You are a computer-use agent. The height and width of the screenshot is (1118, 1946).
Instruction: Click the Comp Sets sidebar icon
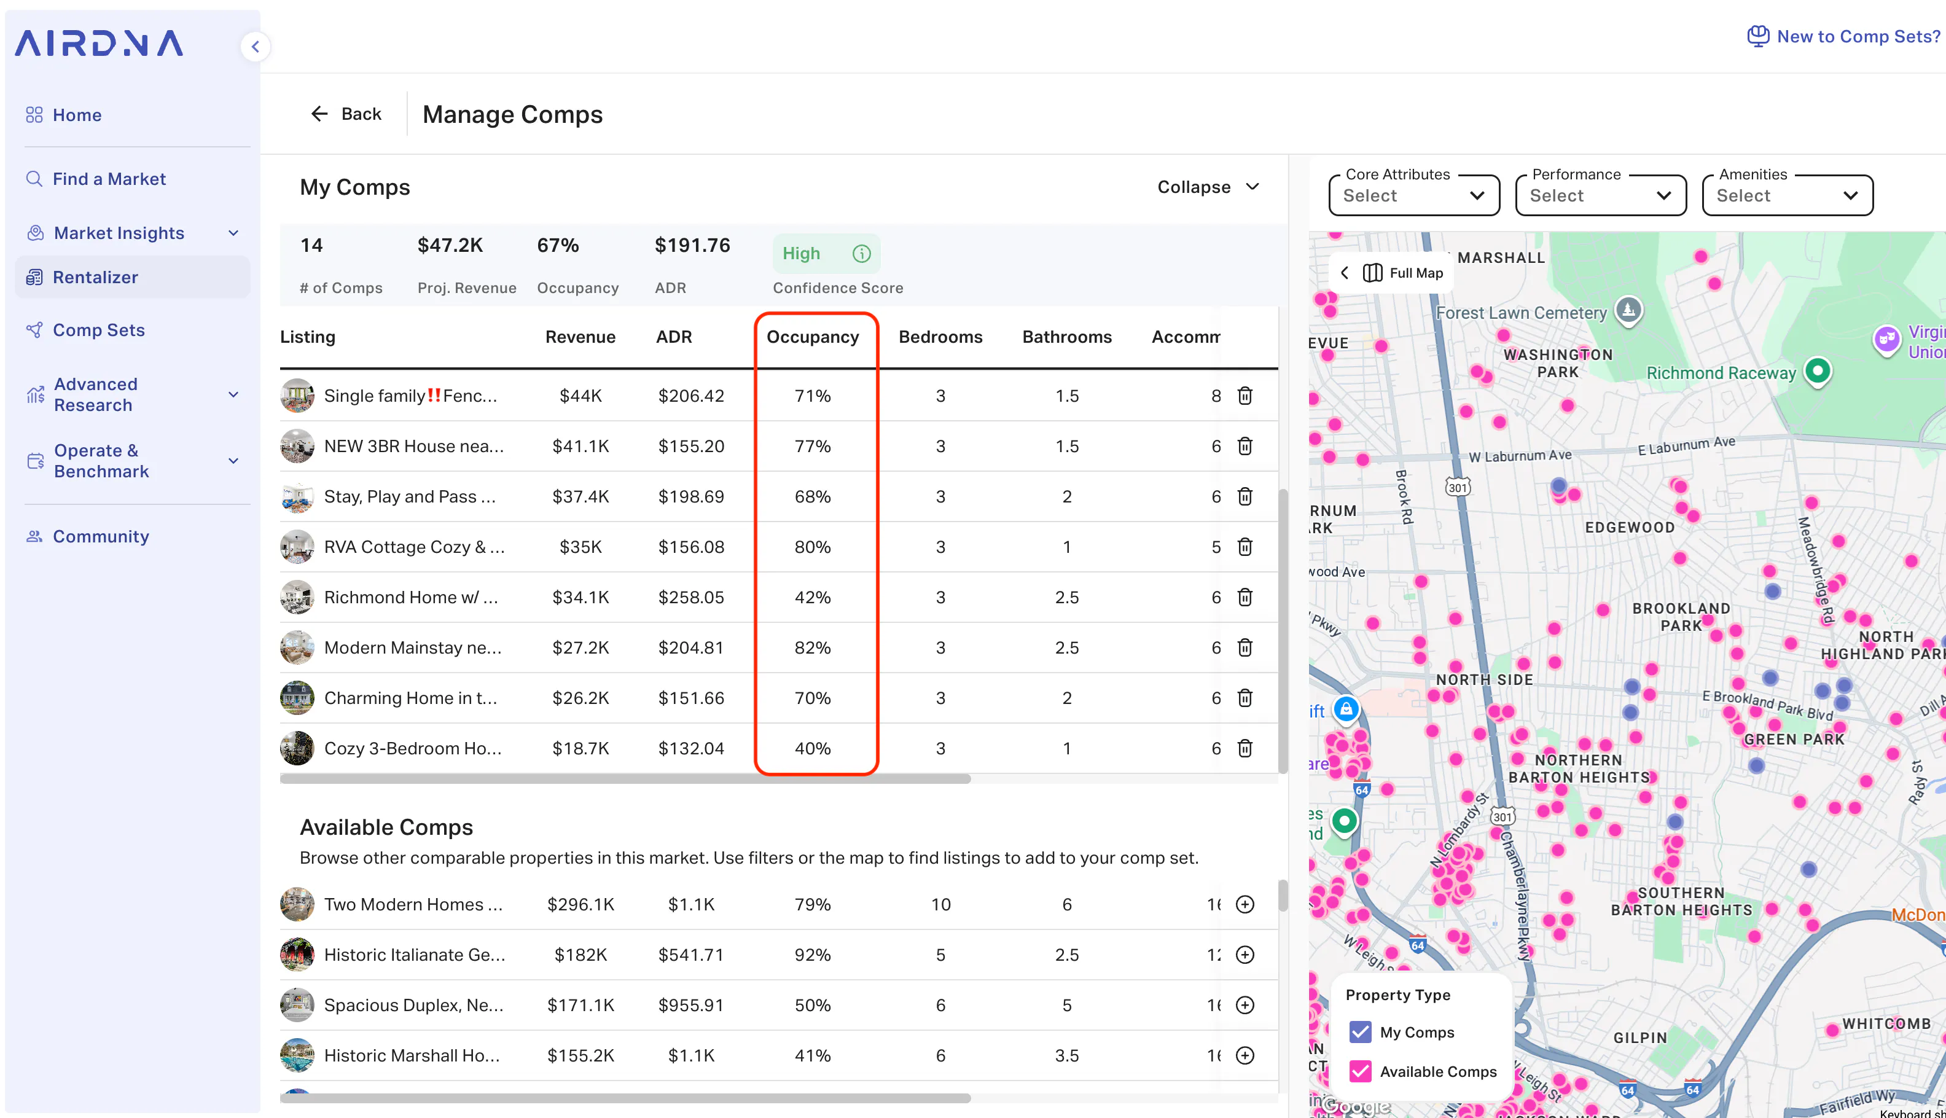[x=34, y=330]
